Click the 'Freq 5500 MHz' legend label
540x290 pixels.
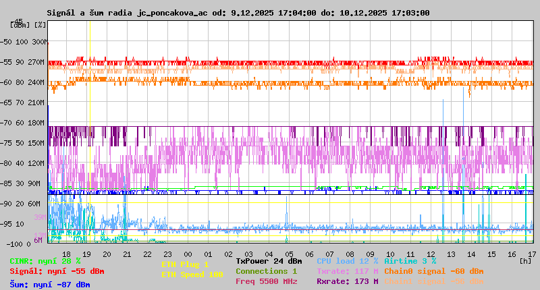coord(266,281)
